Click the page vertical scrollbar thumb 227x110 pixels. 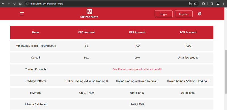click(226, 71)
